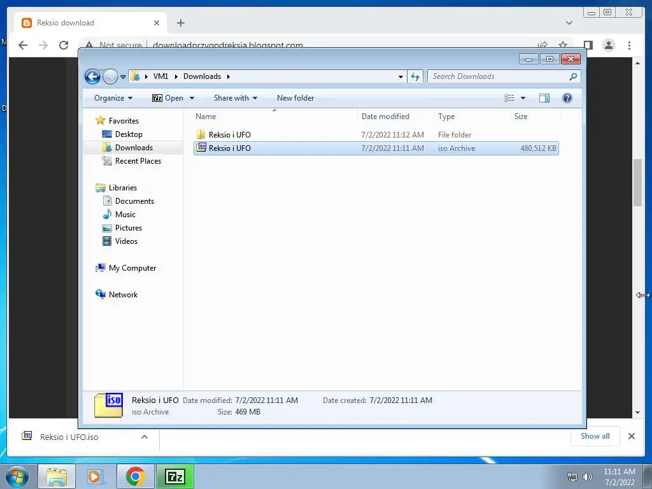Open the Documents library
This screenshot has width=652, height=489.
[x=134, y=201]
